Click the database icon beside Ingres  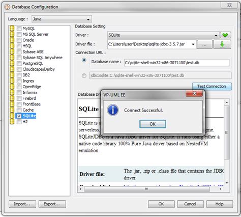click(12, 81)
